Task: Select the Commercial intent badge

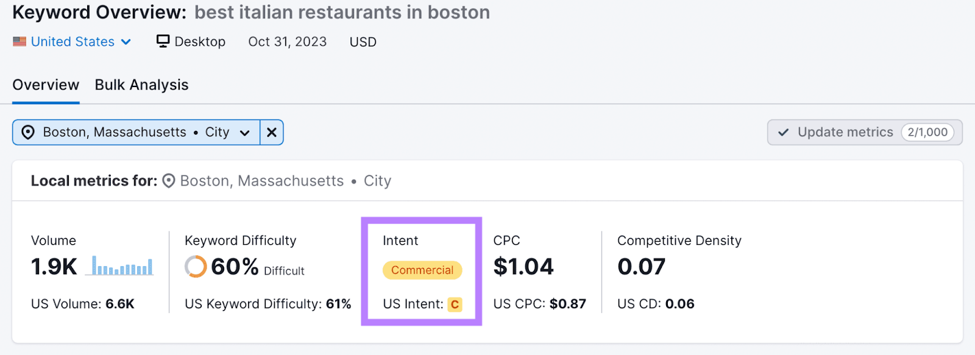Action: pyautogui.click(x=422, y=270)
